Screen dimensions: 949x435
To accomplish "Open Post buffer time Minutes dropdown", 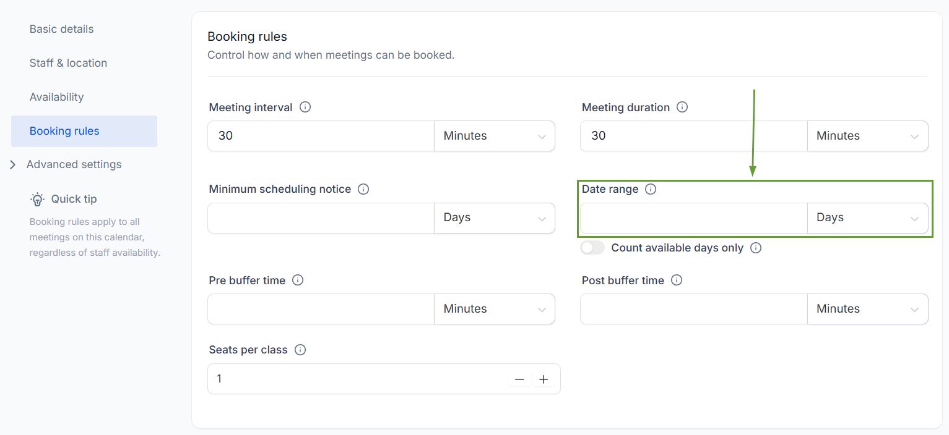I will pos(867,309).
